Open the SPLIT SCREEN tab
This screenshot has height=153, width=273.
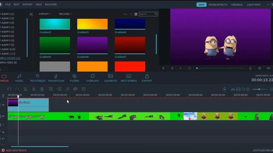click(129, 78)
